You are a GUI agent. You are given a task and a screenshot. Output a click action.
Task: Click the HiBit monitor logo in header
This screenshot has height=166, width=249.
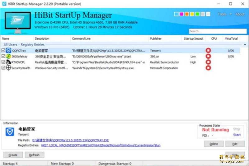point(18,22)
